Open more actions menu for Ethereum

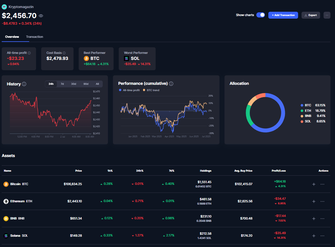(322, 201)
